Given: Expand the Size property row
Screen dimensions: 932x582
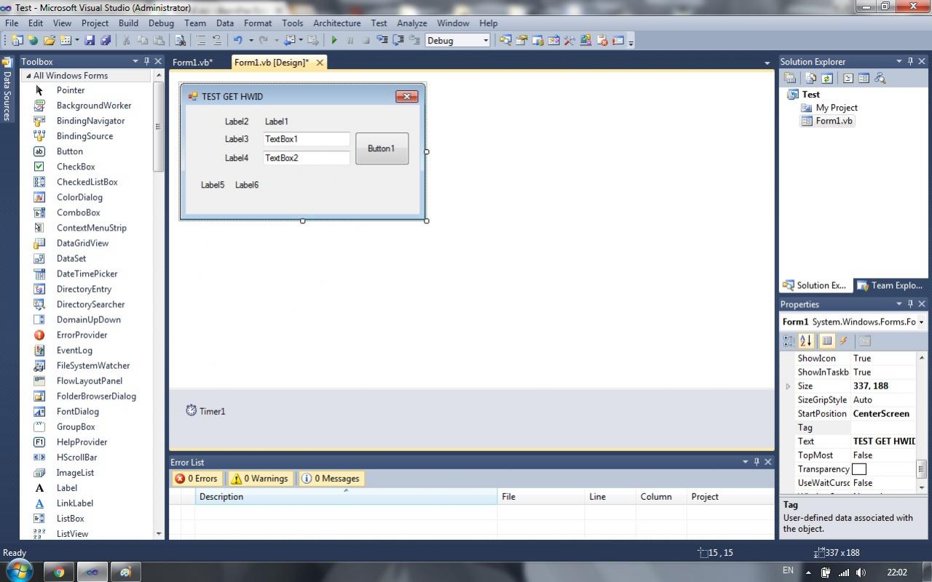Looking at the screenshot, I should coord(788,386).
